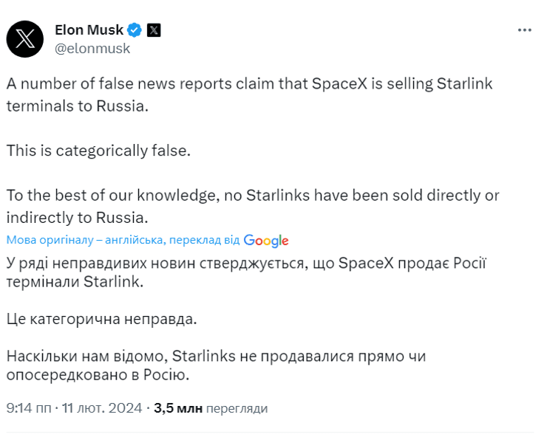
Task: Click the line "Це категорична неправда."
Action: [103, 319]
